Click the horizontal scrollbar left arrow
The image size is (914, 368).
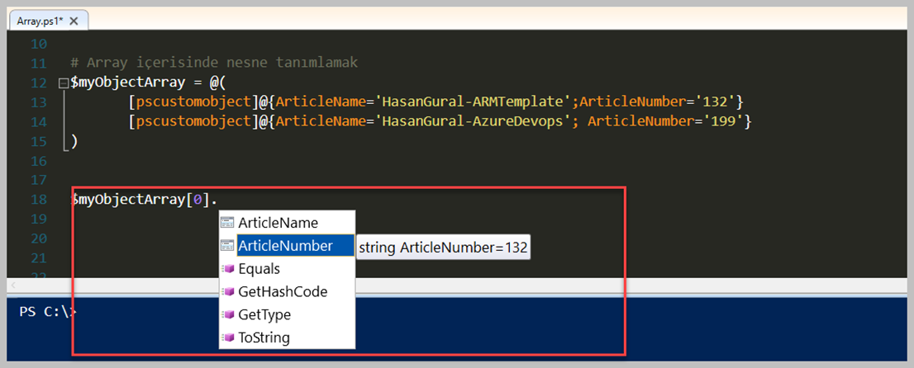coord(12,285)
